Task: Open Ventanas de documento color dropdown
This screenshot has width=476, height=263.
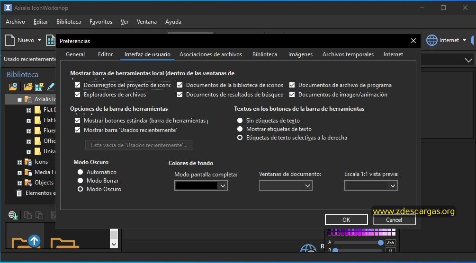Action: pos(286,185)
